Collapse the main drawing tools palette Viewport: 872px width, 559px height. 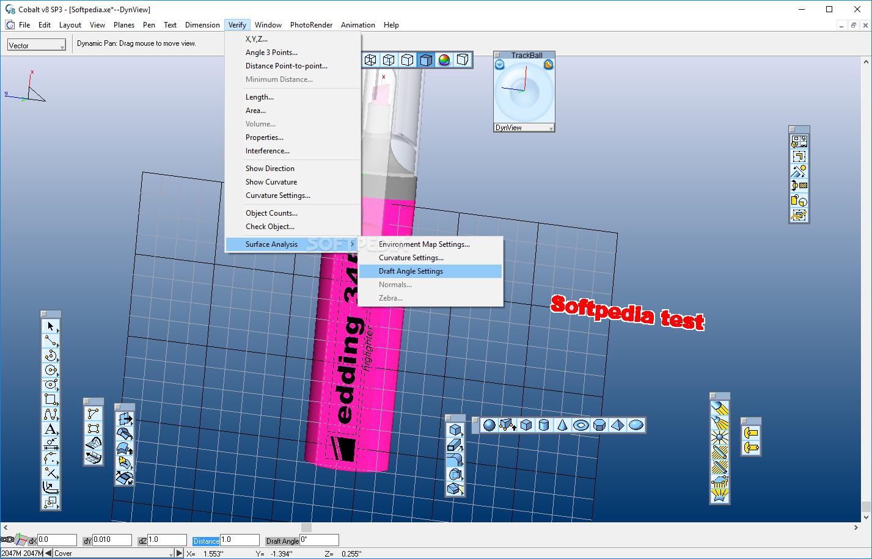click(44, 314)
